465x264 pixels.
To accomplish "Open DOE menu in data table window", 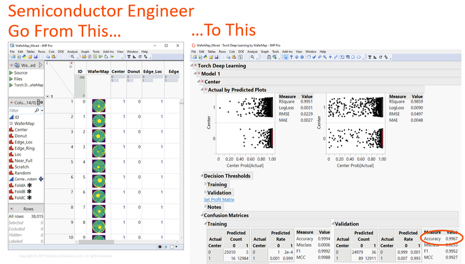I will pos(61,52).
